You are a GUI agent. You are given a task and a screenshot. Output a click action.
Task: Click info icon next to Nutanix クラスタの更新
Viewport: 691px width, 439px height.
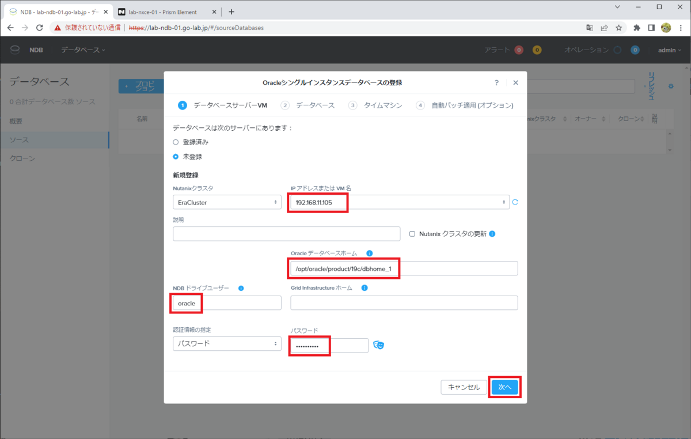[492, 234]
